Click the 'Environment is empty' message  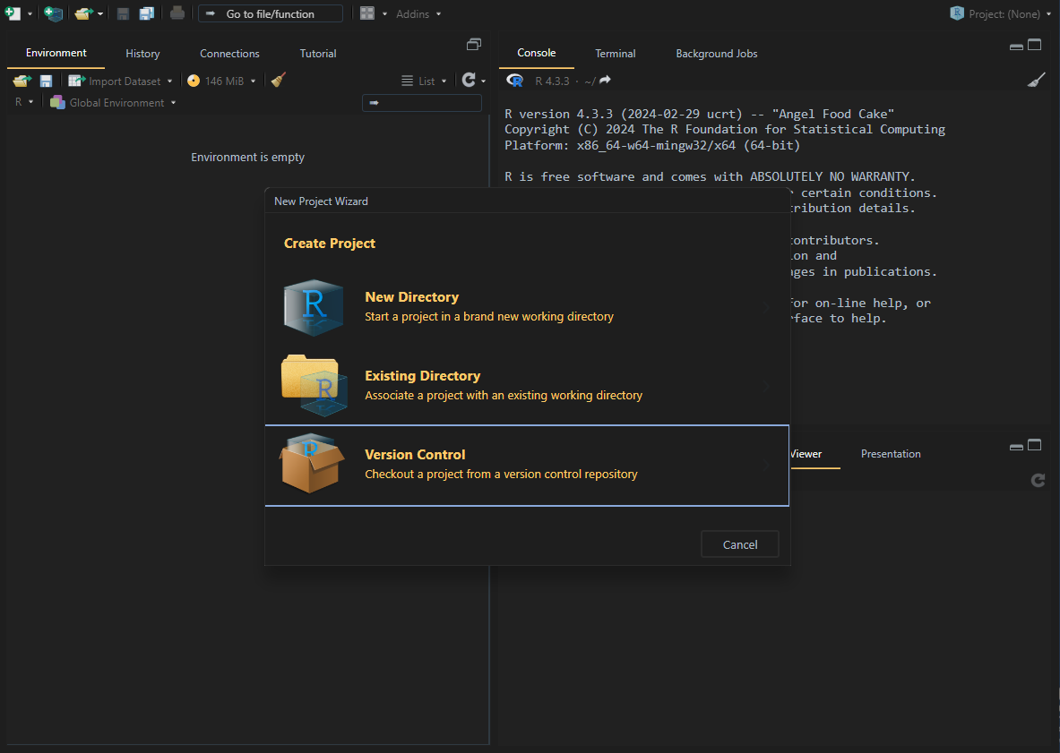(247, 158)
